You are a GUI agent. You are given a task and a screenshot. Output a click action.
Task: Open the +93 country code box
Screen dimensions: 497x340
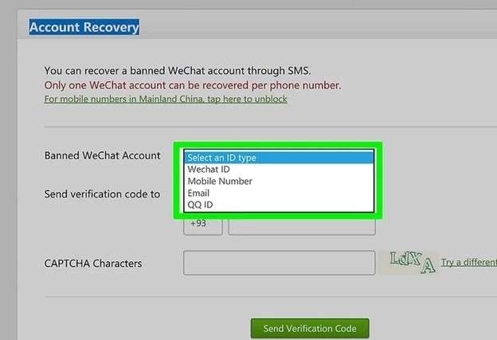pos(203,226)
